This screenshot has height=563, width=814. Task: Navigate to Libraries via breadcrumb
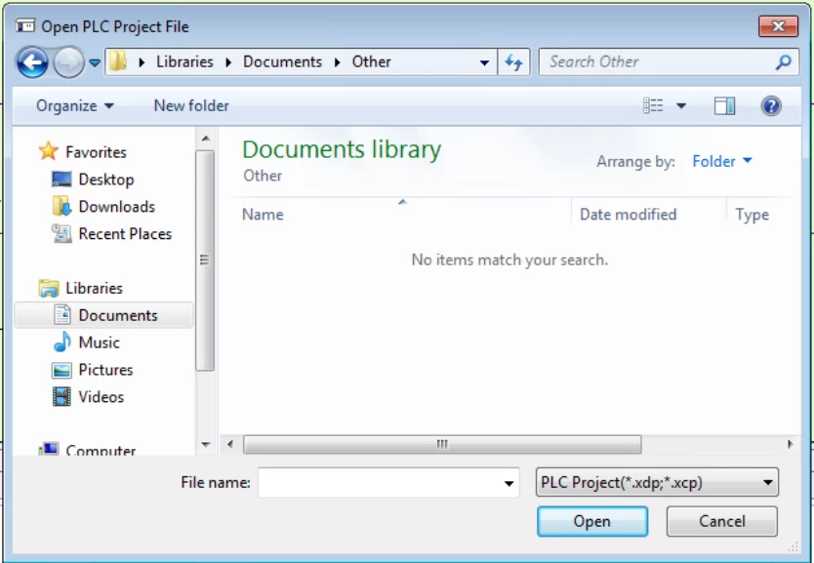click(x=184, y=61)
